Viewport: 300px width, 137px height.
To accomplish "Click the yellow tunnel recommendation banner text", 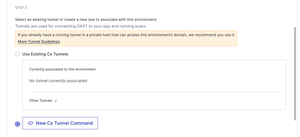I will pos(126,35).
